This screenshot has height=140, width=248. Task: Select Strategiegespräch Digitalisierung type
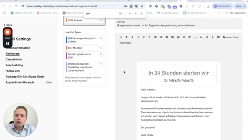82,67
